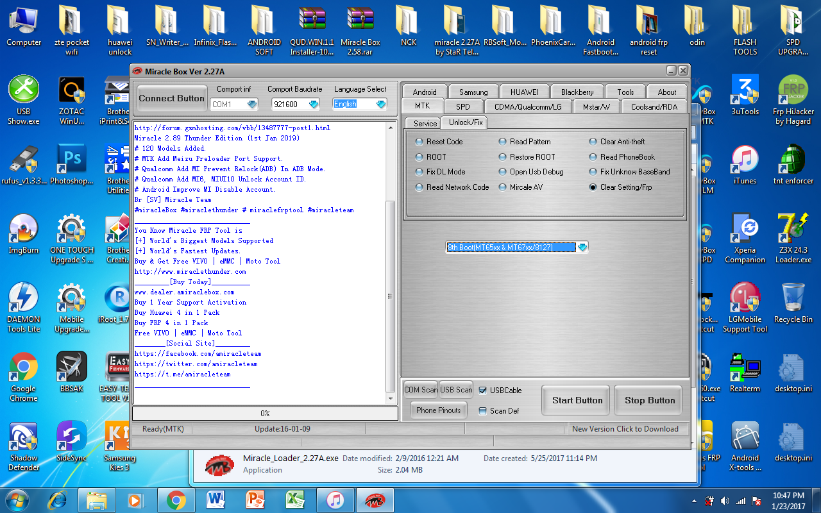Open Internet Explorer from the taskbar
Screen dimensions: 821x513
click(x=58, y=500)
